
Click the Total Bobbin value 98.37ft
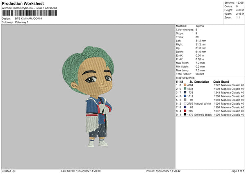[200, 74]
